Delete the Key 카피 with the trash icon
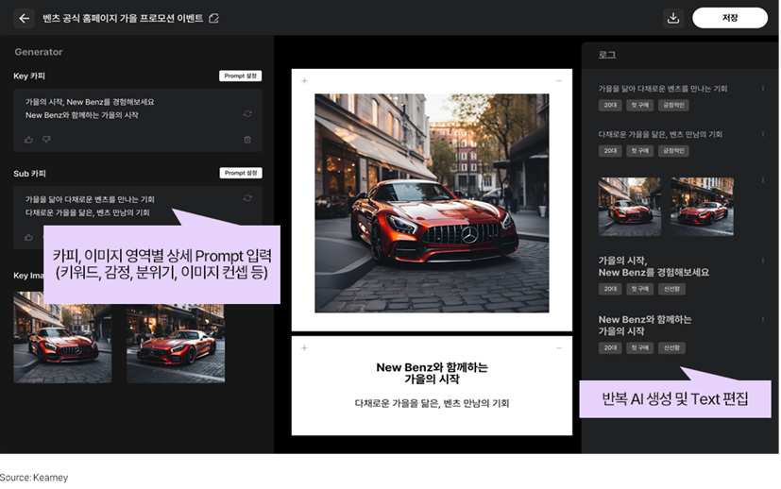This screenshot has width=781, height=489. point(247,140)
